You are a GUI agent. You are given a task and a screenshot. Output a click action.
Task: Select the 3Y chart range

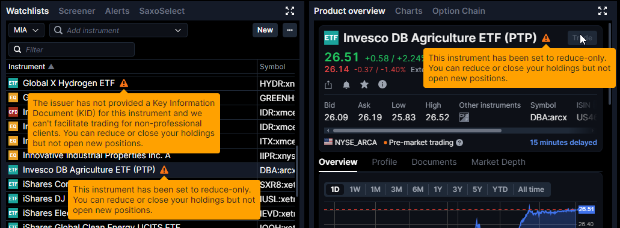click(x=458, y=189)
